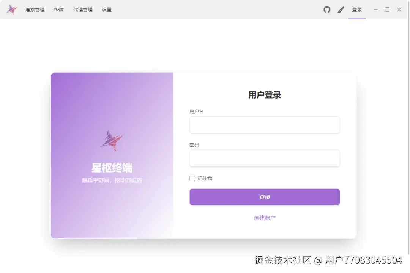Click the 用户登录 heading
This screenshot has height=273, width=410.
pyautogui.click(x=265, y=95)
